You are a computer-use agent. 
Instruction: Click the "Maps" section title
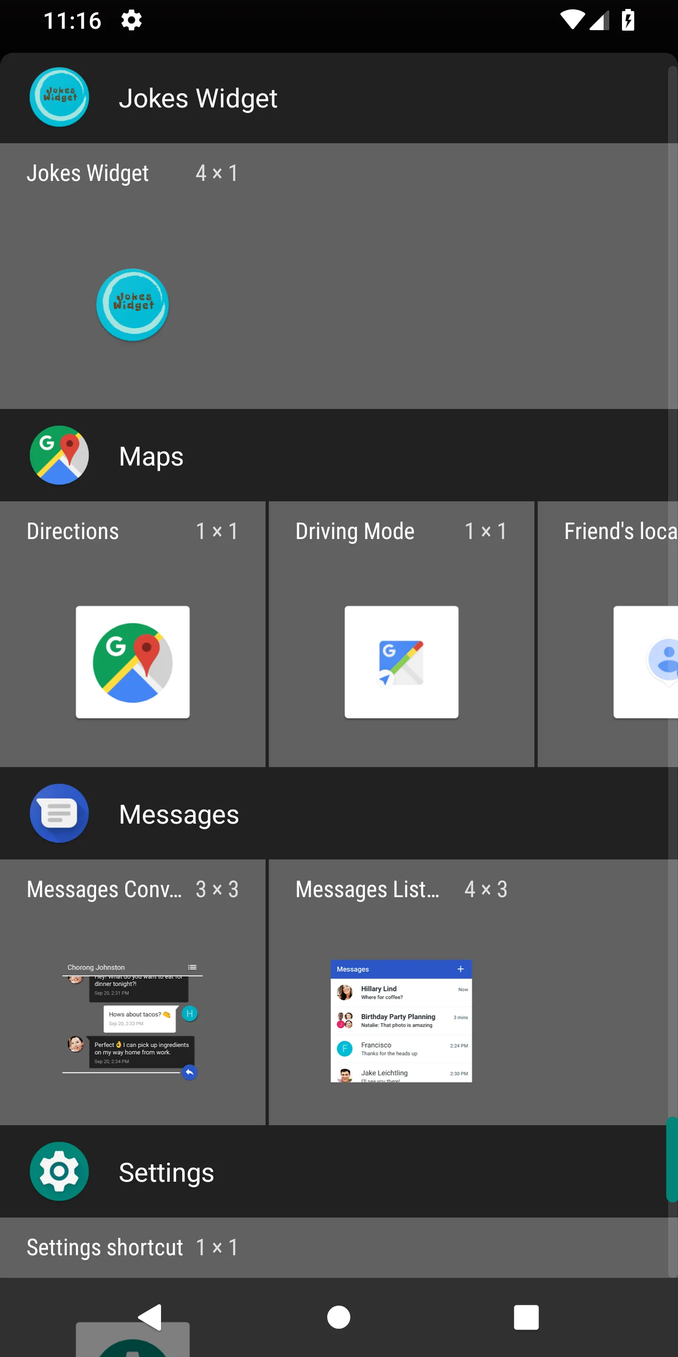pos(151,456)
